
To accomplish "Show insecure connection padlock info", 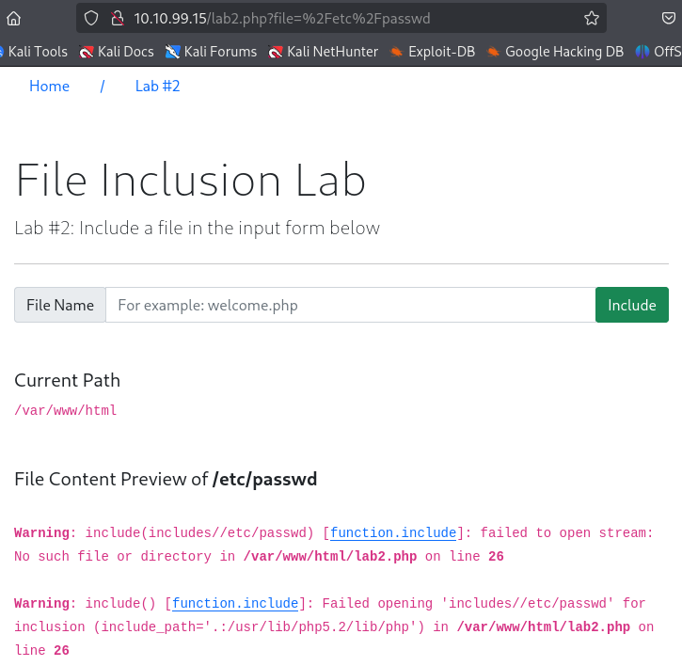I will click(x=117, y=18).
